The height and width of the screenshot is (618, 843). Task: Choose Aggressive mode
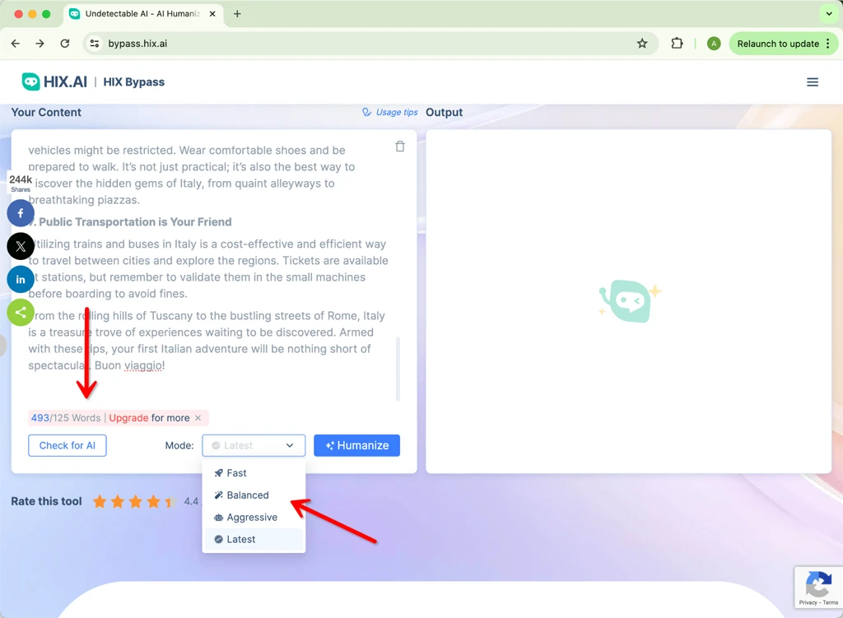(x=254, y=517)
